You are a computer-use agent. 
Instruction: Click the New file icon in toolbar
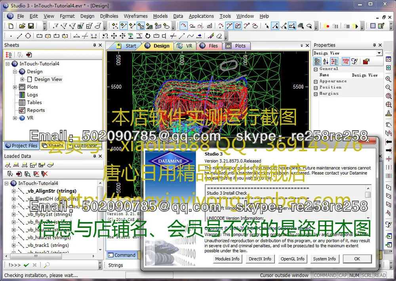[11, 26]
